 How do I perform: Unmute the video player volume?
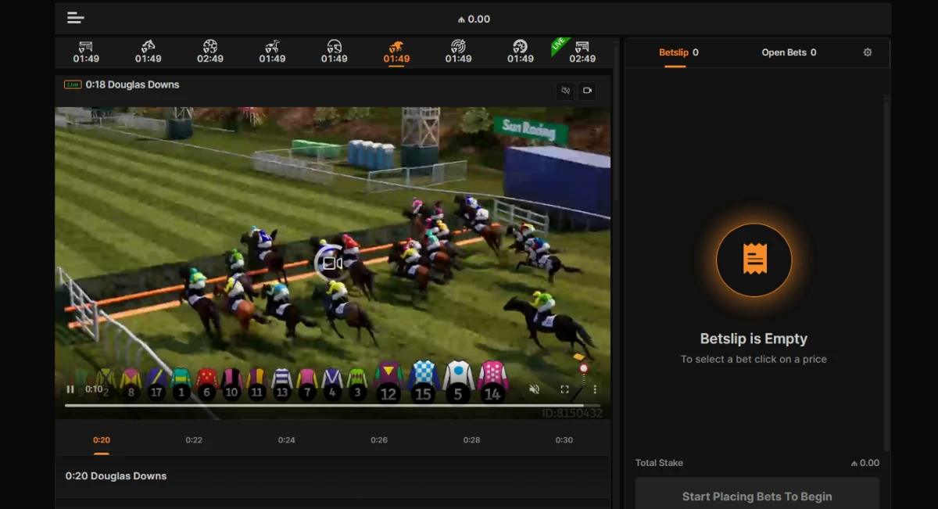(535, 389)
